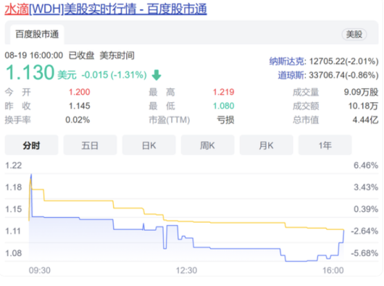
Task: Click the timestamp 08-19 16:00:00
Action: pos(34,56)
